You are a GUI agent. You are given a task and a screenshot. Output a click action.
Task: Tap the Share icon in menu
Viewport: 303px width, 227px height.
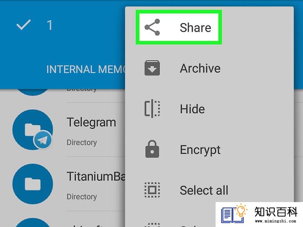point(152,27)
